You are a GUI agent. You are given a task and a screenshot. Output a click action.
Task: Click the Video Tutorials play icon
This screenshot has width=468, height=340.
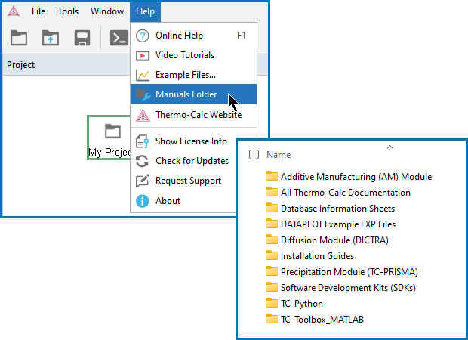[x=143, y=56]
